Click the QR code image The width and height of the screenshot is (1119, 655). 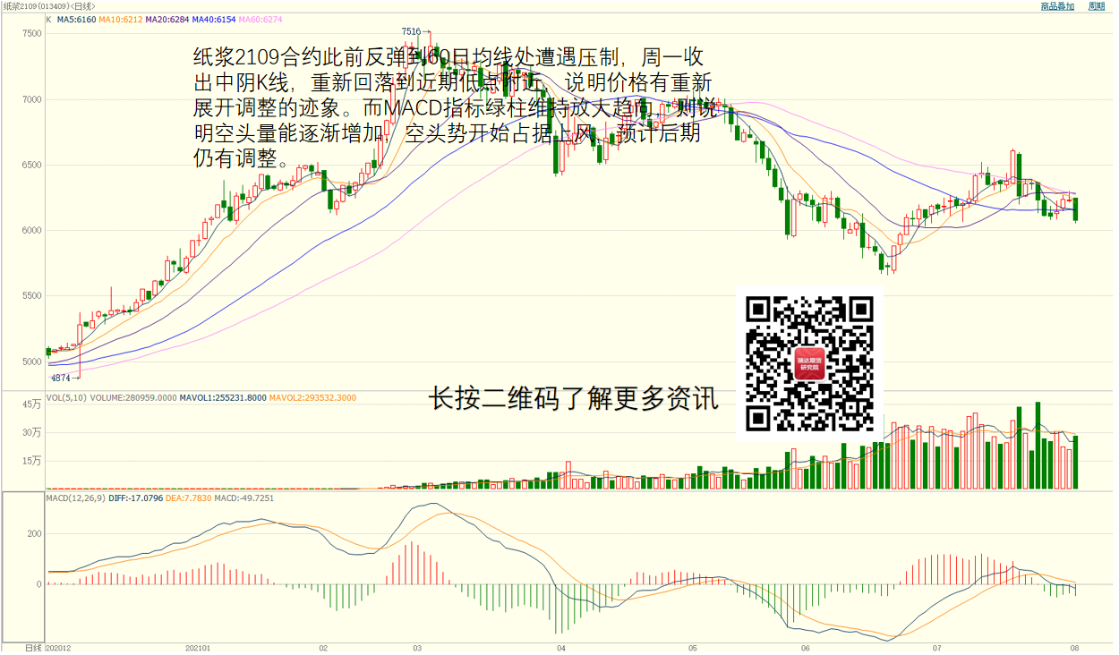pos(809,362)
